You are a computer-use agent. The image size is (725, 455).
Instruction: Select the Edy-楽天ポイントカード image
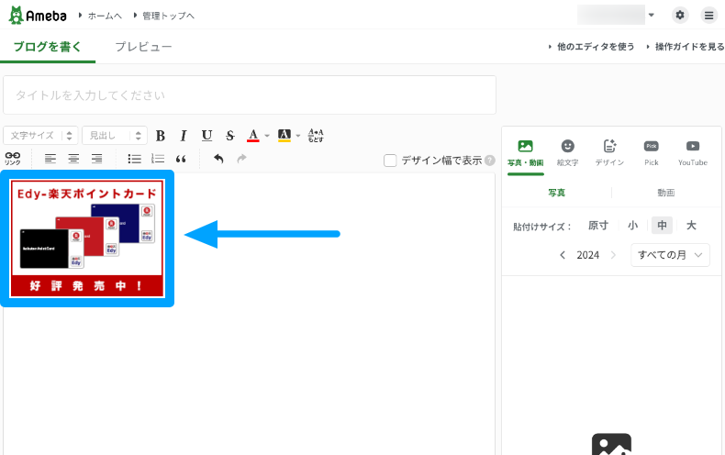tap(87, 239)
